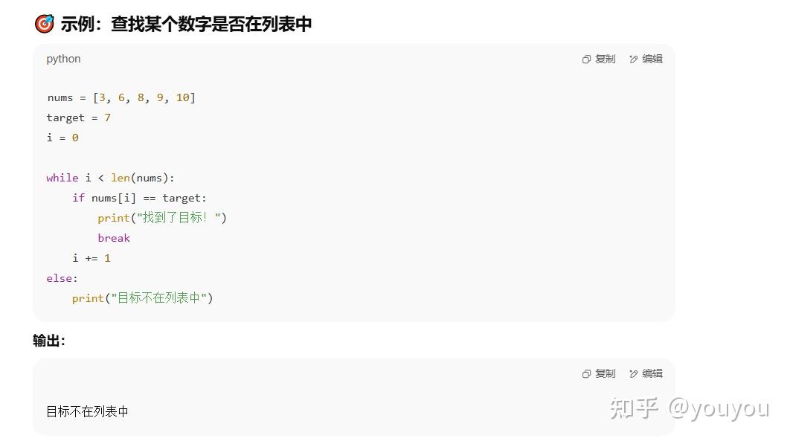Click the output text 目标不在列表中
The height and width of the screenshot is (444, 790).
[x=87, y=411]
